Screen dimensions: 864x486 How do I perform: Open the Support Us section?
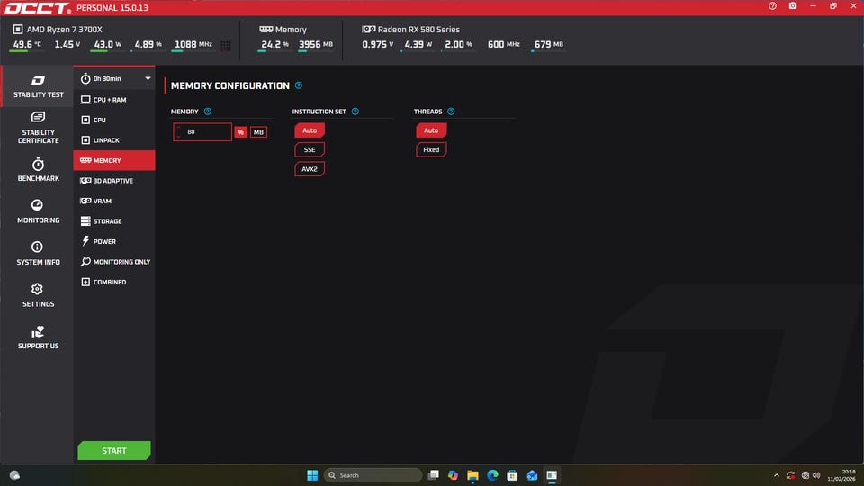click(38, 337)
